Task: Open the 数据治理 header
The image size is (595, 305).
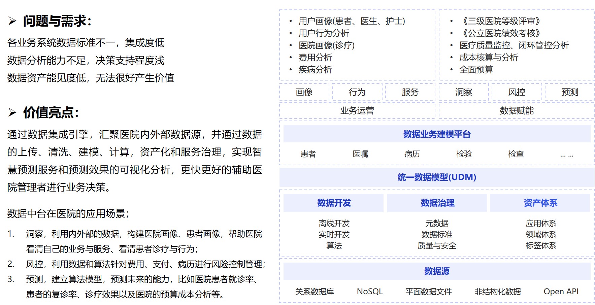Action: [437, 203]
